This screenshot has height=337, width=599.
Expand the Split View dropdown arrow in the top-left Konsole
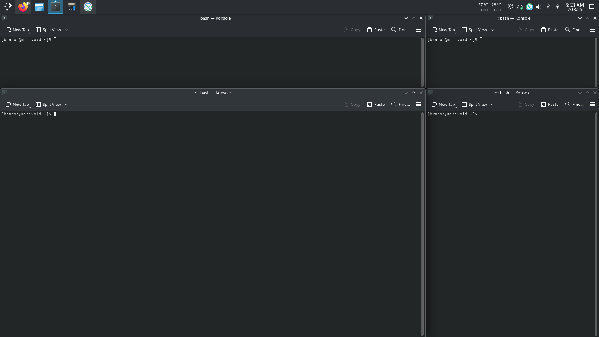tap(66, 30)
